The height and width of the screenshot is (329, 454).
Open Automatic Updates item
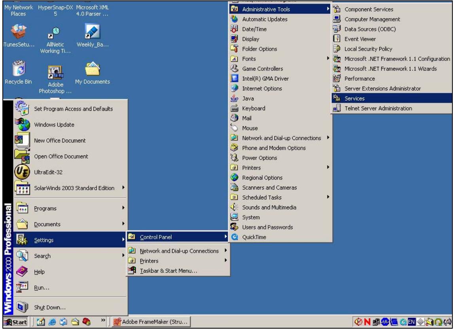click(x=280, y=19)
